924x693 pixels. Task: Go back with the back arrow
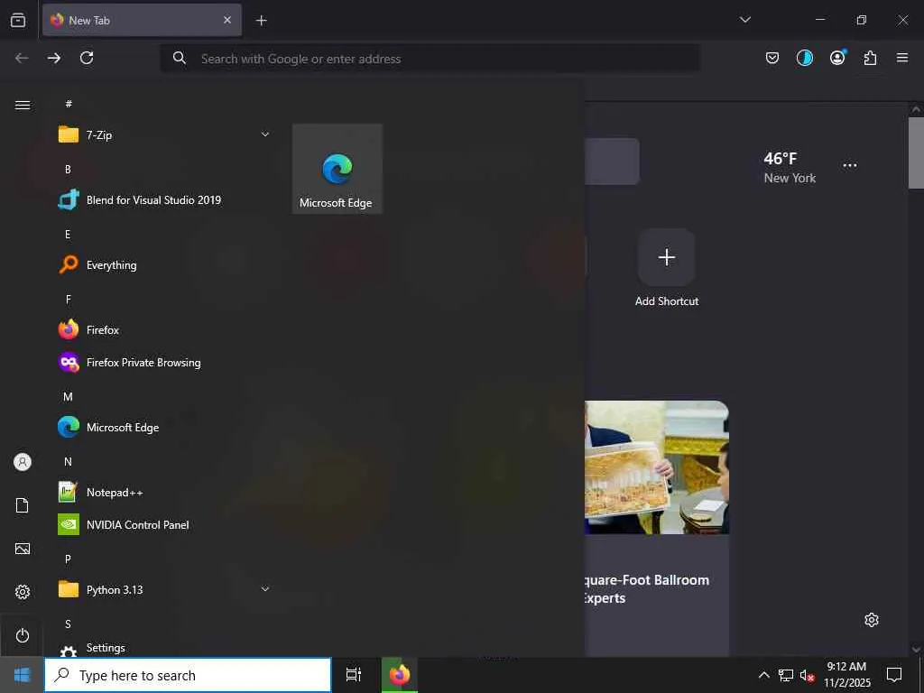pos(22,58)
